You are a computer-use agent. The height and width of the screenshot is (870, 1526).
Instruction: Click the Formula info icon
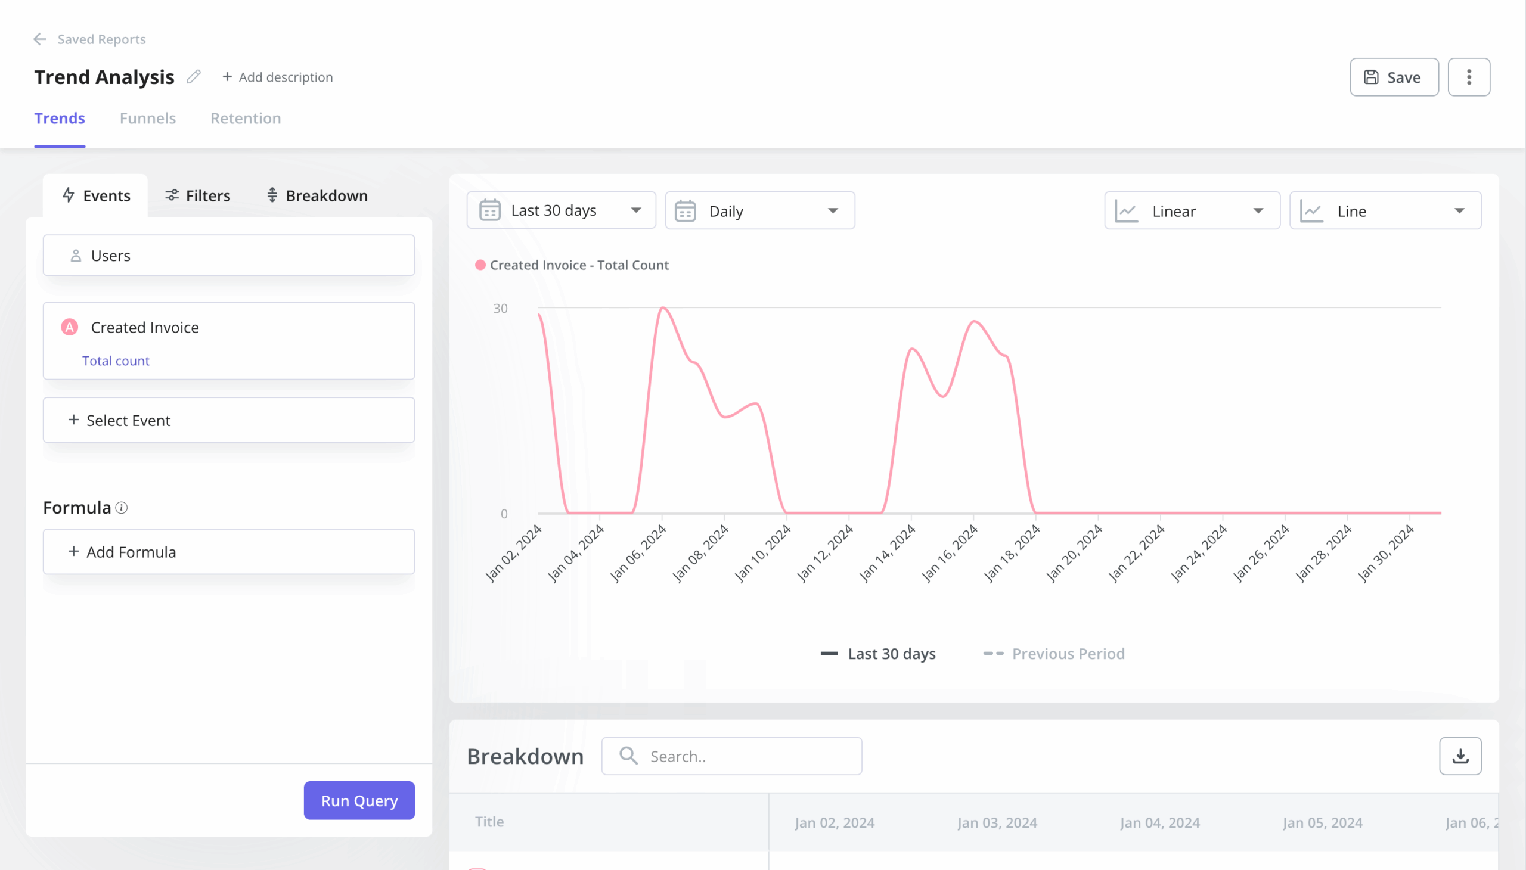point(122,507)
